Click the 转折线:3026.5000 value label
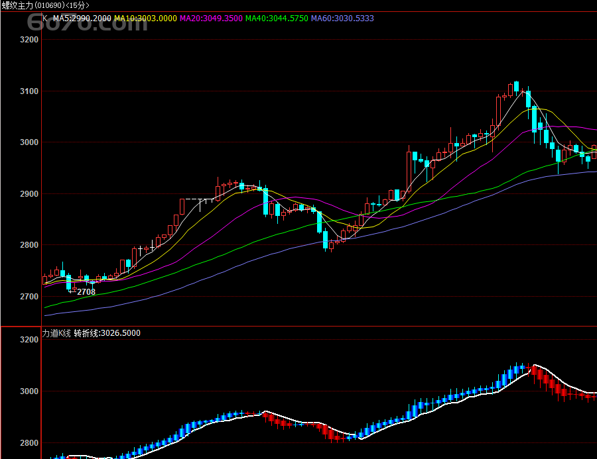 107,333
